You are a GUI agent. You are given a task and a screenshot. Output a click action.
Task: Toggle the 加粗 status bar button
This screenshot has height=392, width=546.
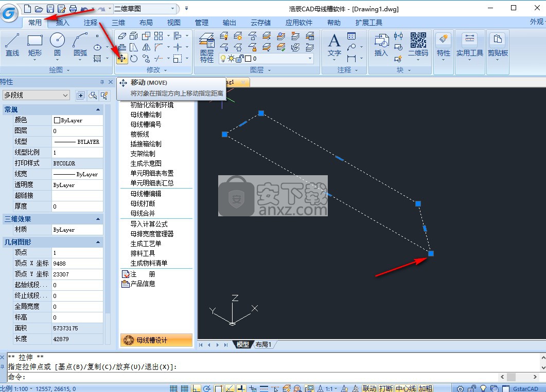[425, 388]
